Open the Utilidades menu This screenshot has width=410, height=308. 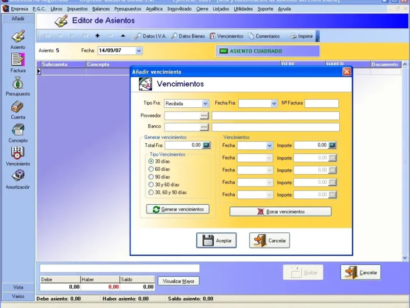243,9
